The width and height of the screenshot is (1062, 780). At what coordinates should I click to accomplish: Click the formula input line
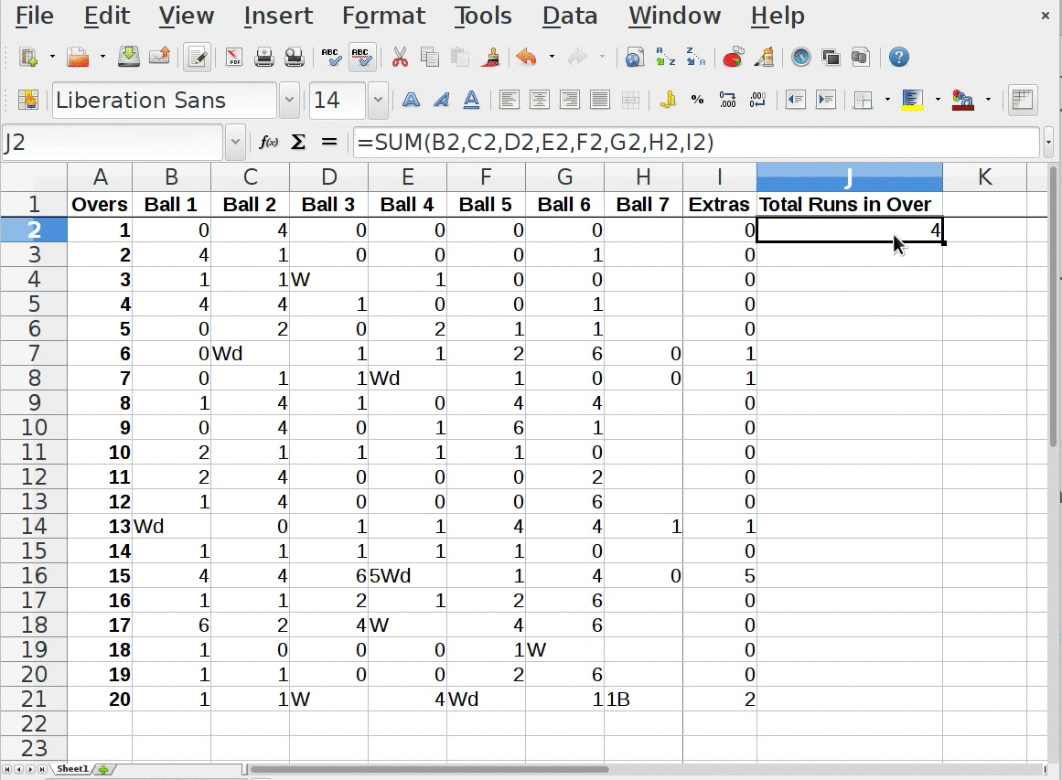pos(695,143)
